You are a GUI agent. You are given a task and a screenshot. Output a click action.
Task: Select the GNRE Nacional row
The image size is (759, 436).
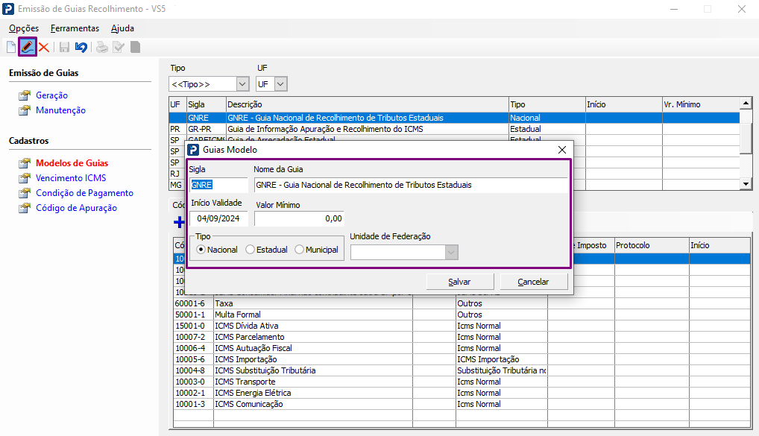pos(454,118)
